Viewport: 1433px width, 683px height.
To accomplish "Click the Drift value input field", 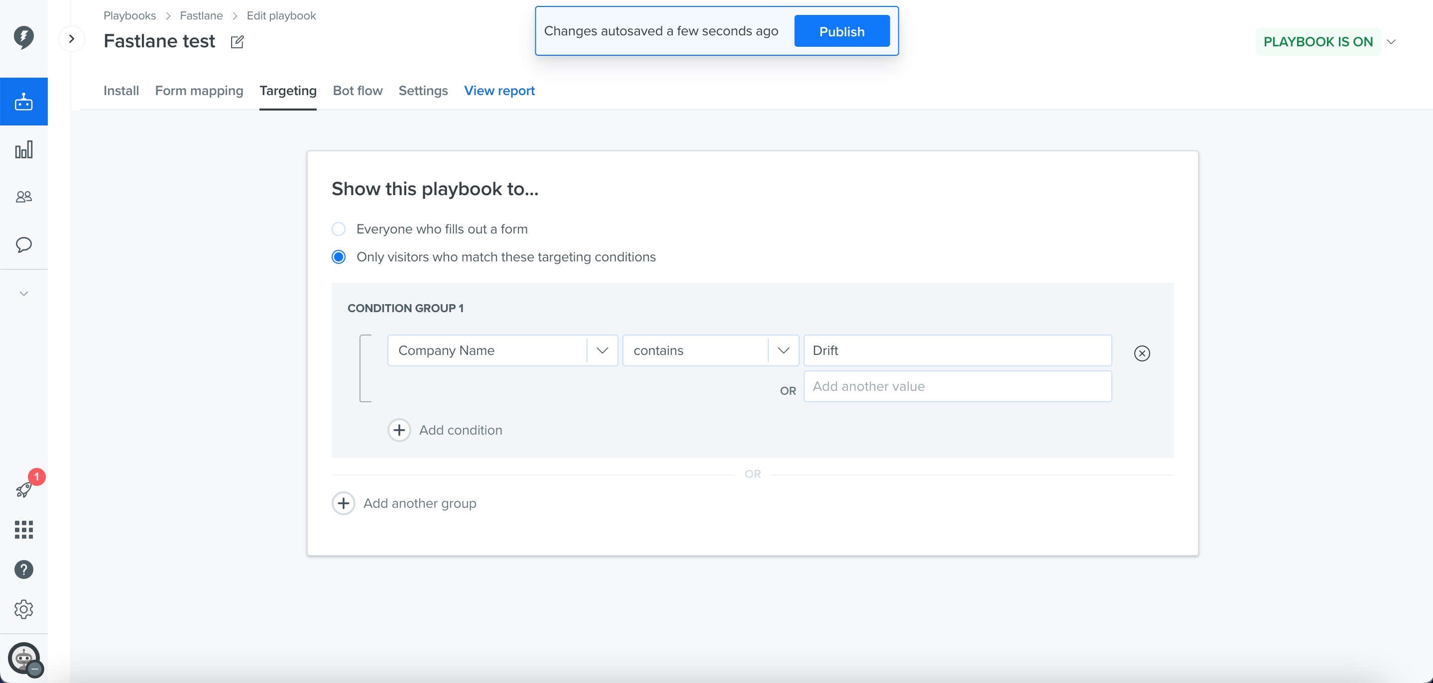I will (958, 350).
